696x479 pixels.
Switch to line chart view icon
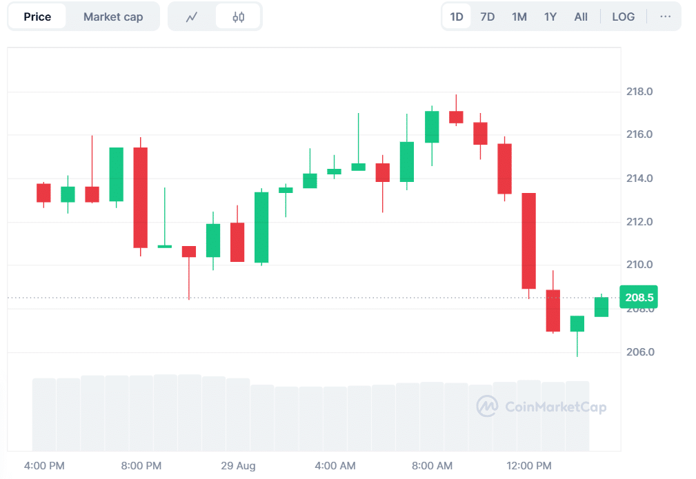(x=192, y=17)
